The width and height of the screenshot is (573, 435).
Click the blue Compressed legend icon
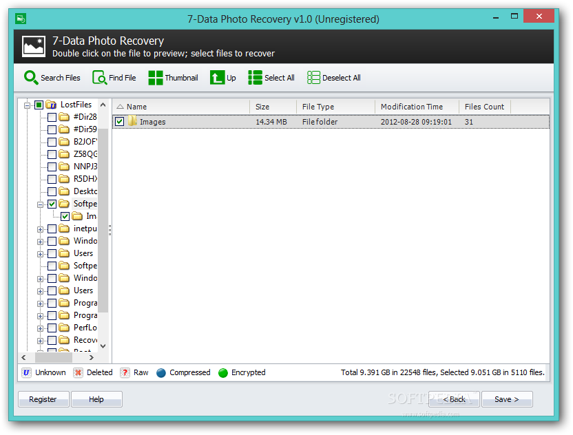(x=160, y=372)
